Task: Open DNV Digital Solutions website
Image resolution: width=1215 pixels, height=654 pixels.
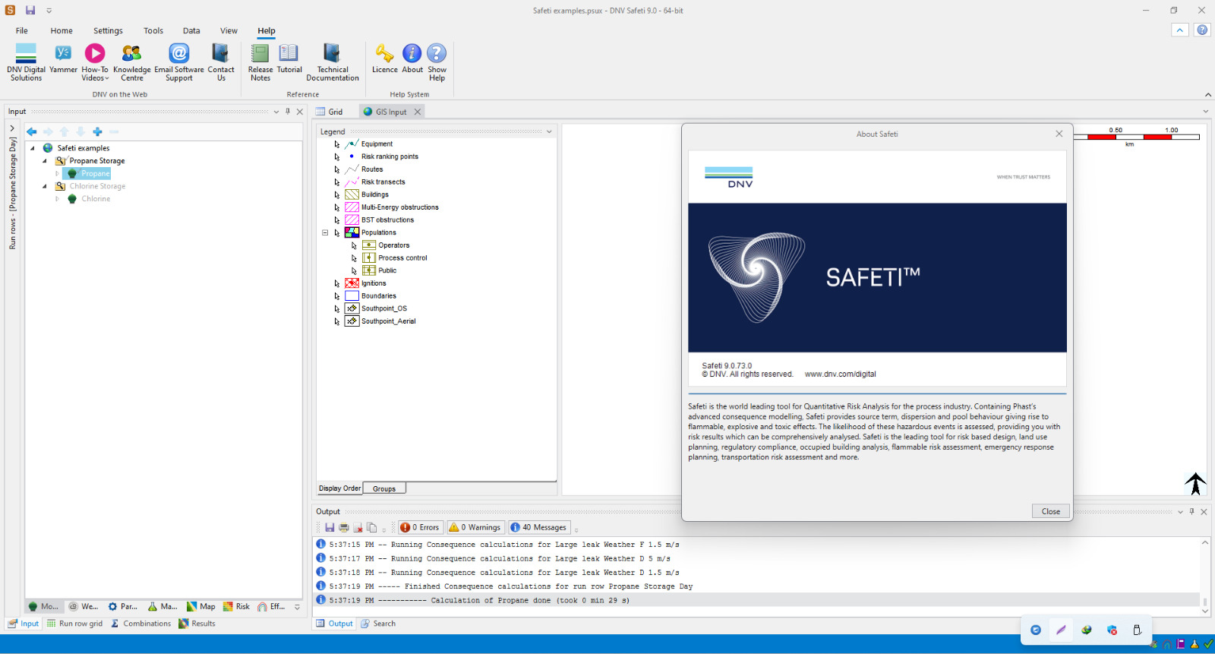Action: click(x=26, y=62)
